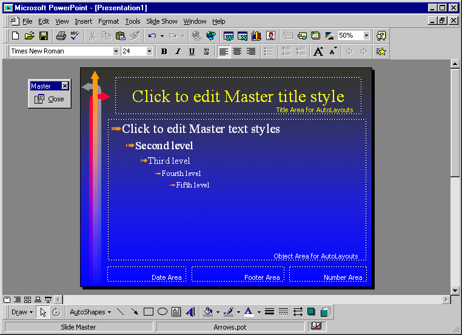Align text right
Image resolution: width=462 pixels, height=335 pixels.
coord(251,52)
